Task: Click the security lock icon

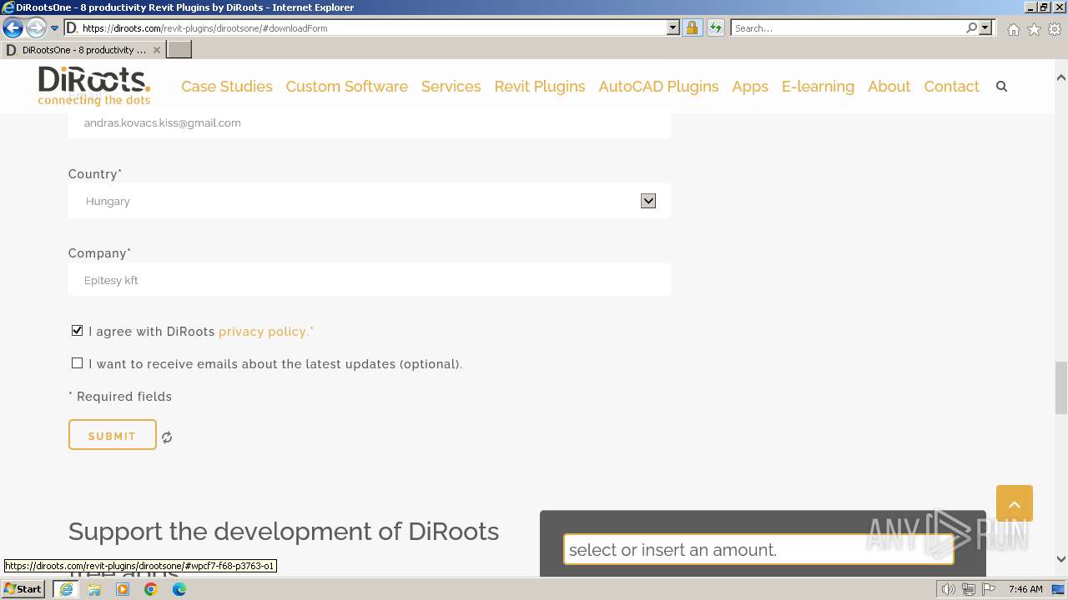Action: tap(692, 28)
